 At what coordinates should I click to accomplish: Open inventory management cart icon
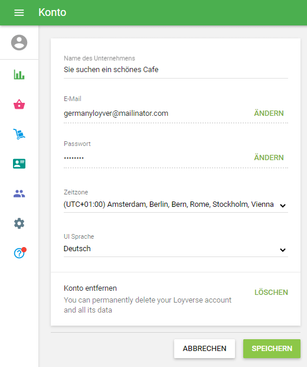pyautogui.click(x=19, y=134)
